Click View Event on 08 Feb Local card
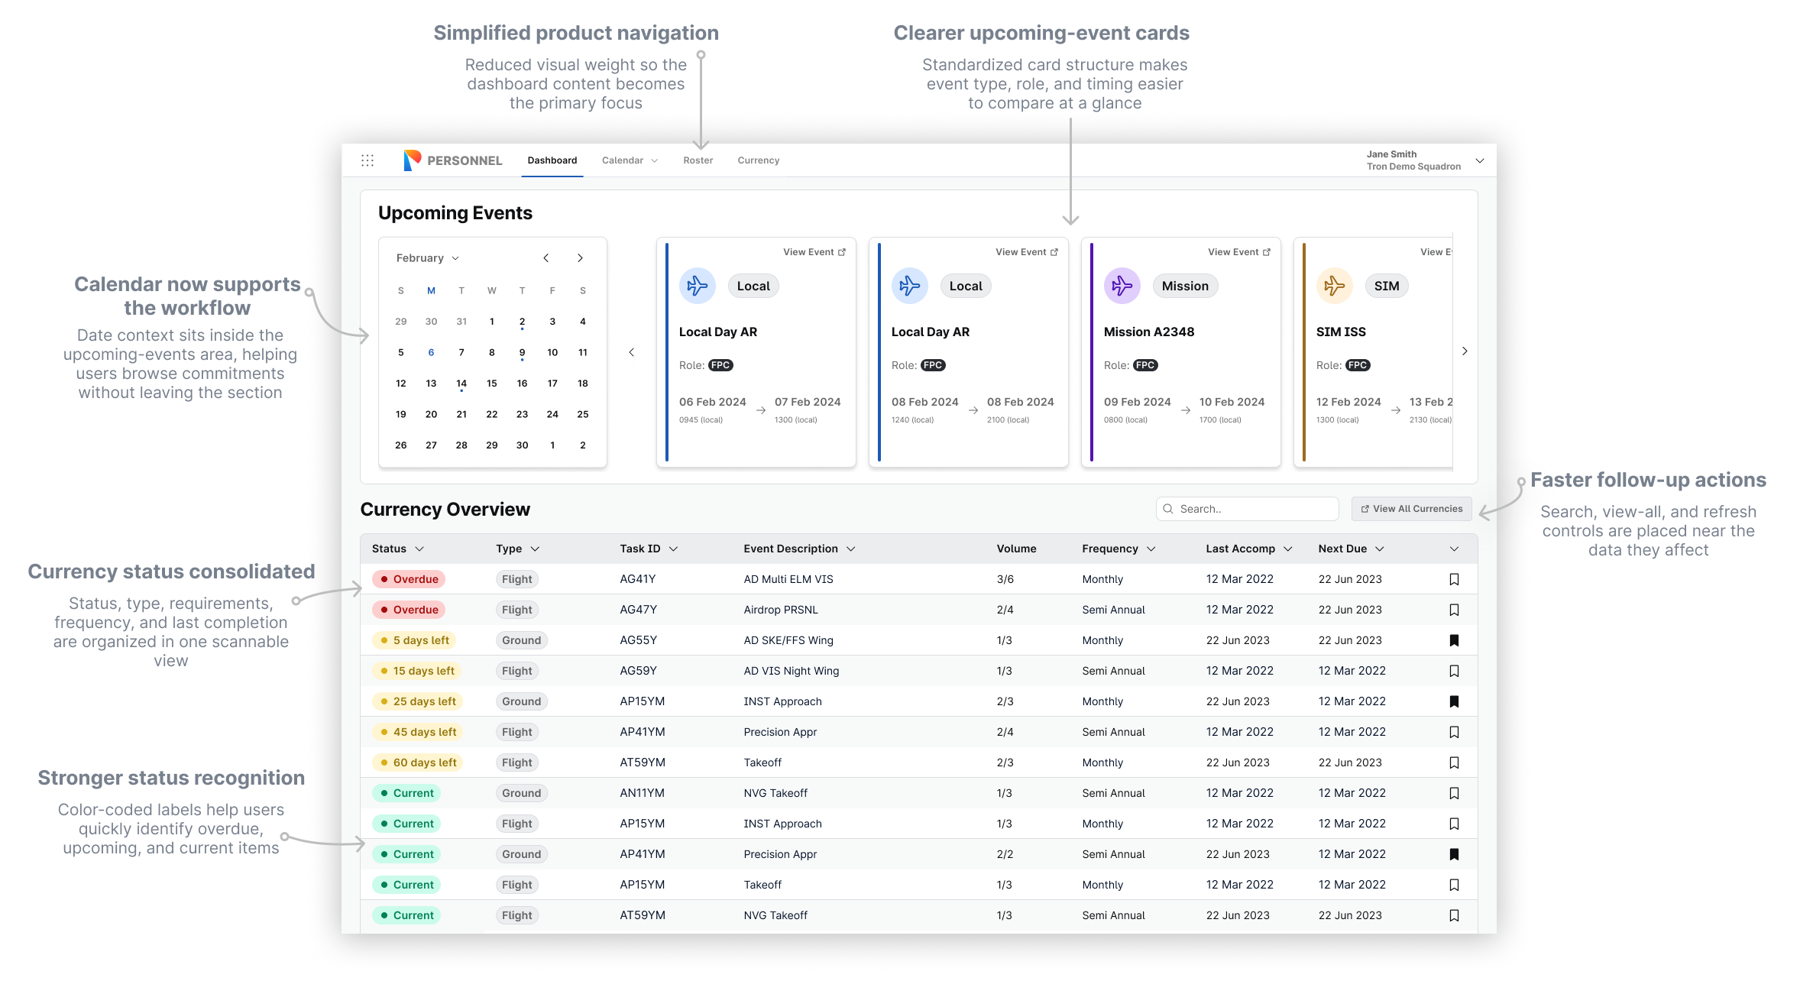The height and width of the screenshot is (994, 1813). pos(1027,252)
